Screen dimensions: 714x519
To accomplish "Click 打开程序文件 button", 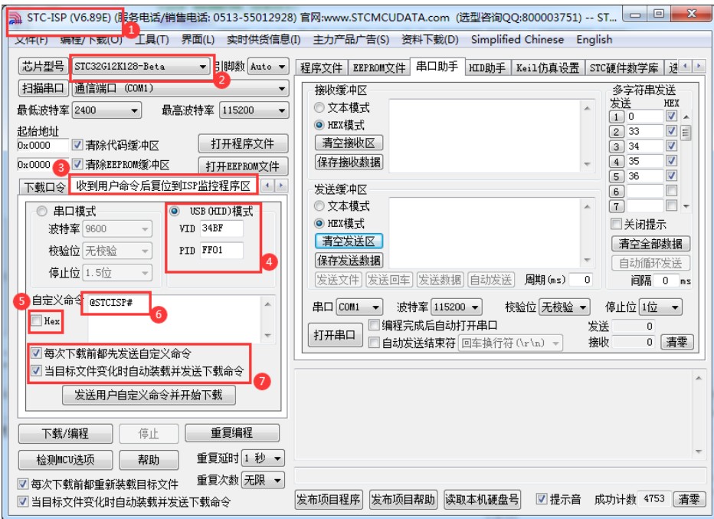I will click(243, 144).
